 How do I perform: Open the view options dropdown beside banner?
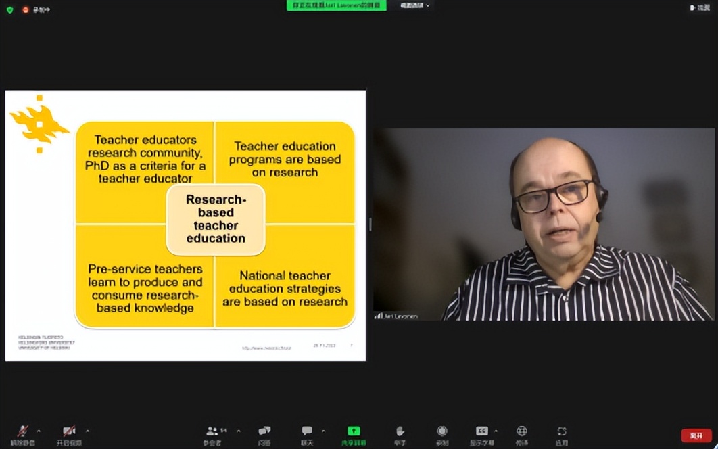coord(415,5)
